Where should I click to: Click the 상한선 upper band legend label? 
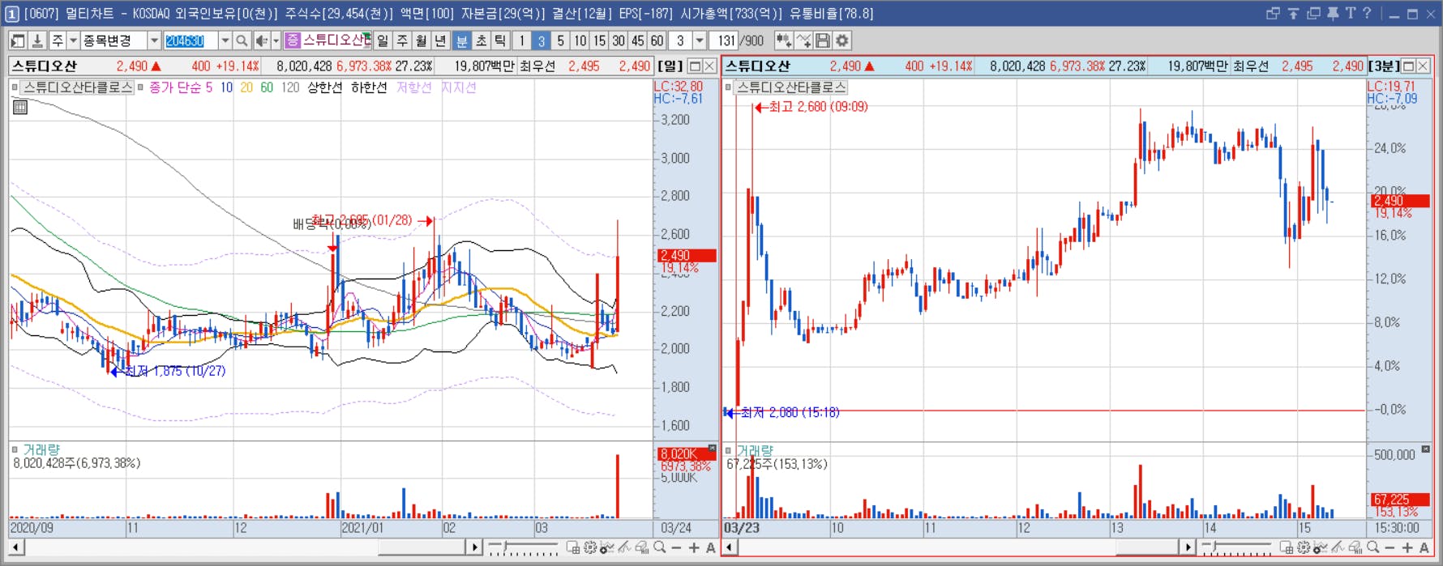point(324,87)
